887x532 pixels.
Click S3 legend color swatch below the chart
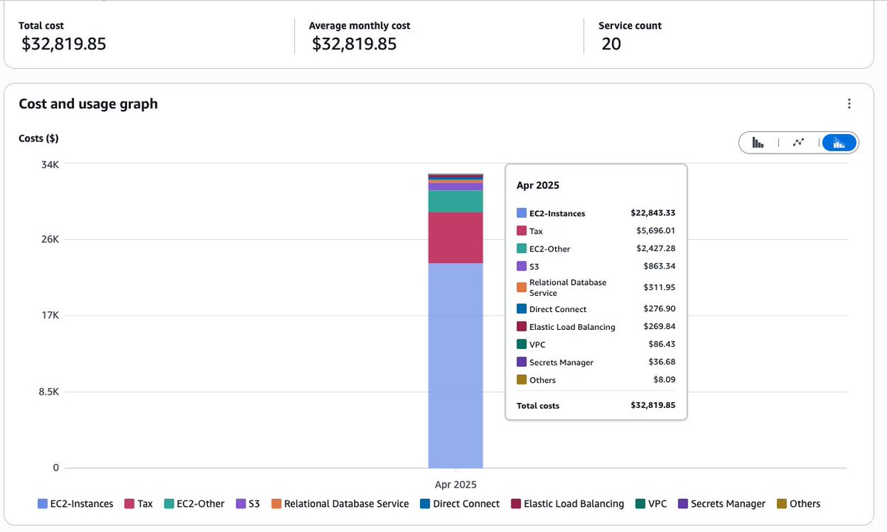pos(241,504)
